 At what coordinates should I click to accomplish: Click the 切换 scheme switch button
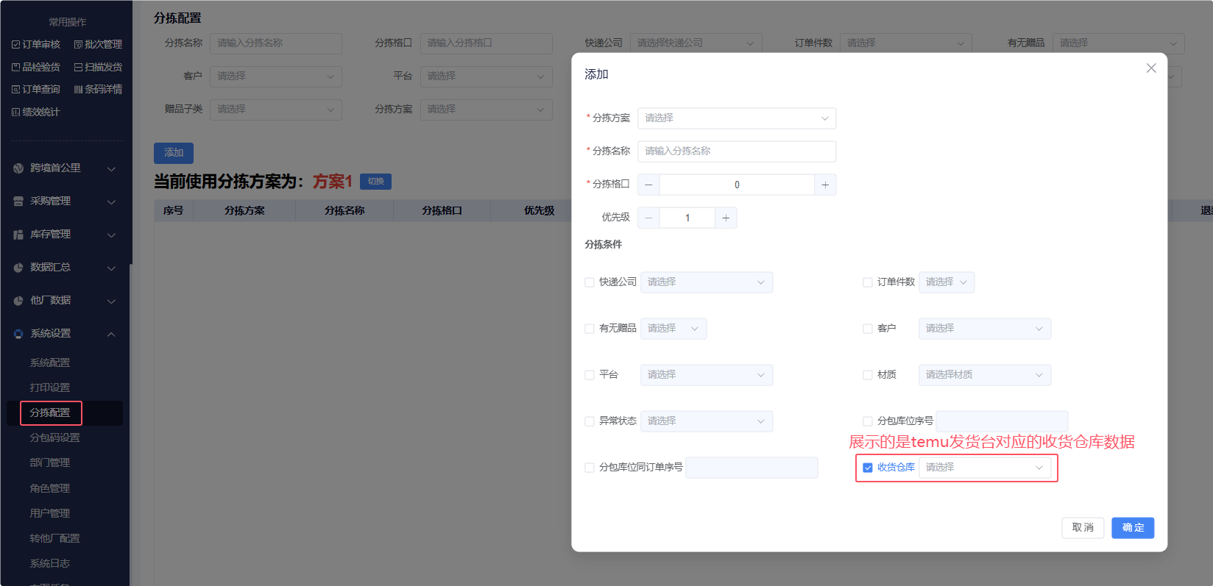click(376, 182)
